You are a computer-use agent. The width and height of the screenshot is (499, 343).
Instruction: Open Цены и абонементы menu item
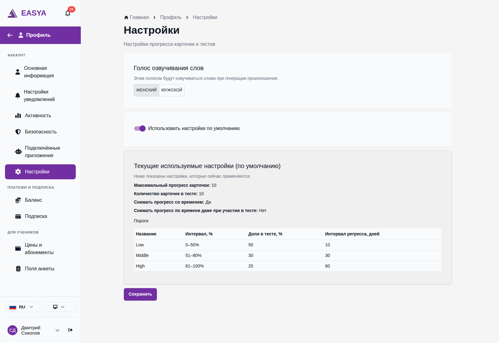[40, 249]
